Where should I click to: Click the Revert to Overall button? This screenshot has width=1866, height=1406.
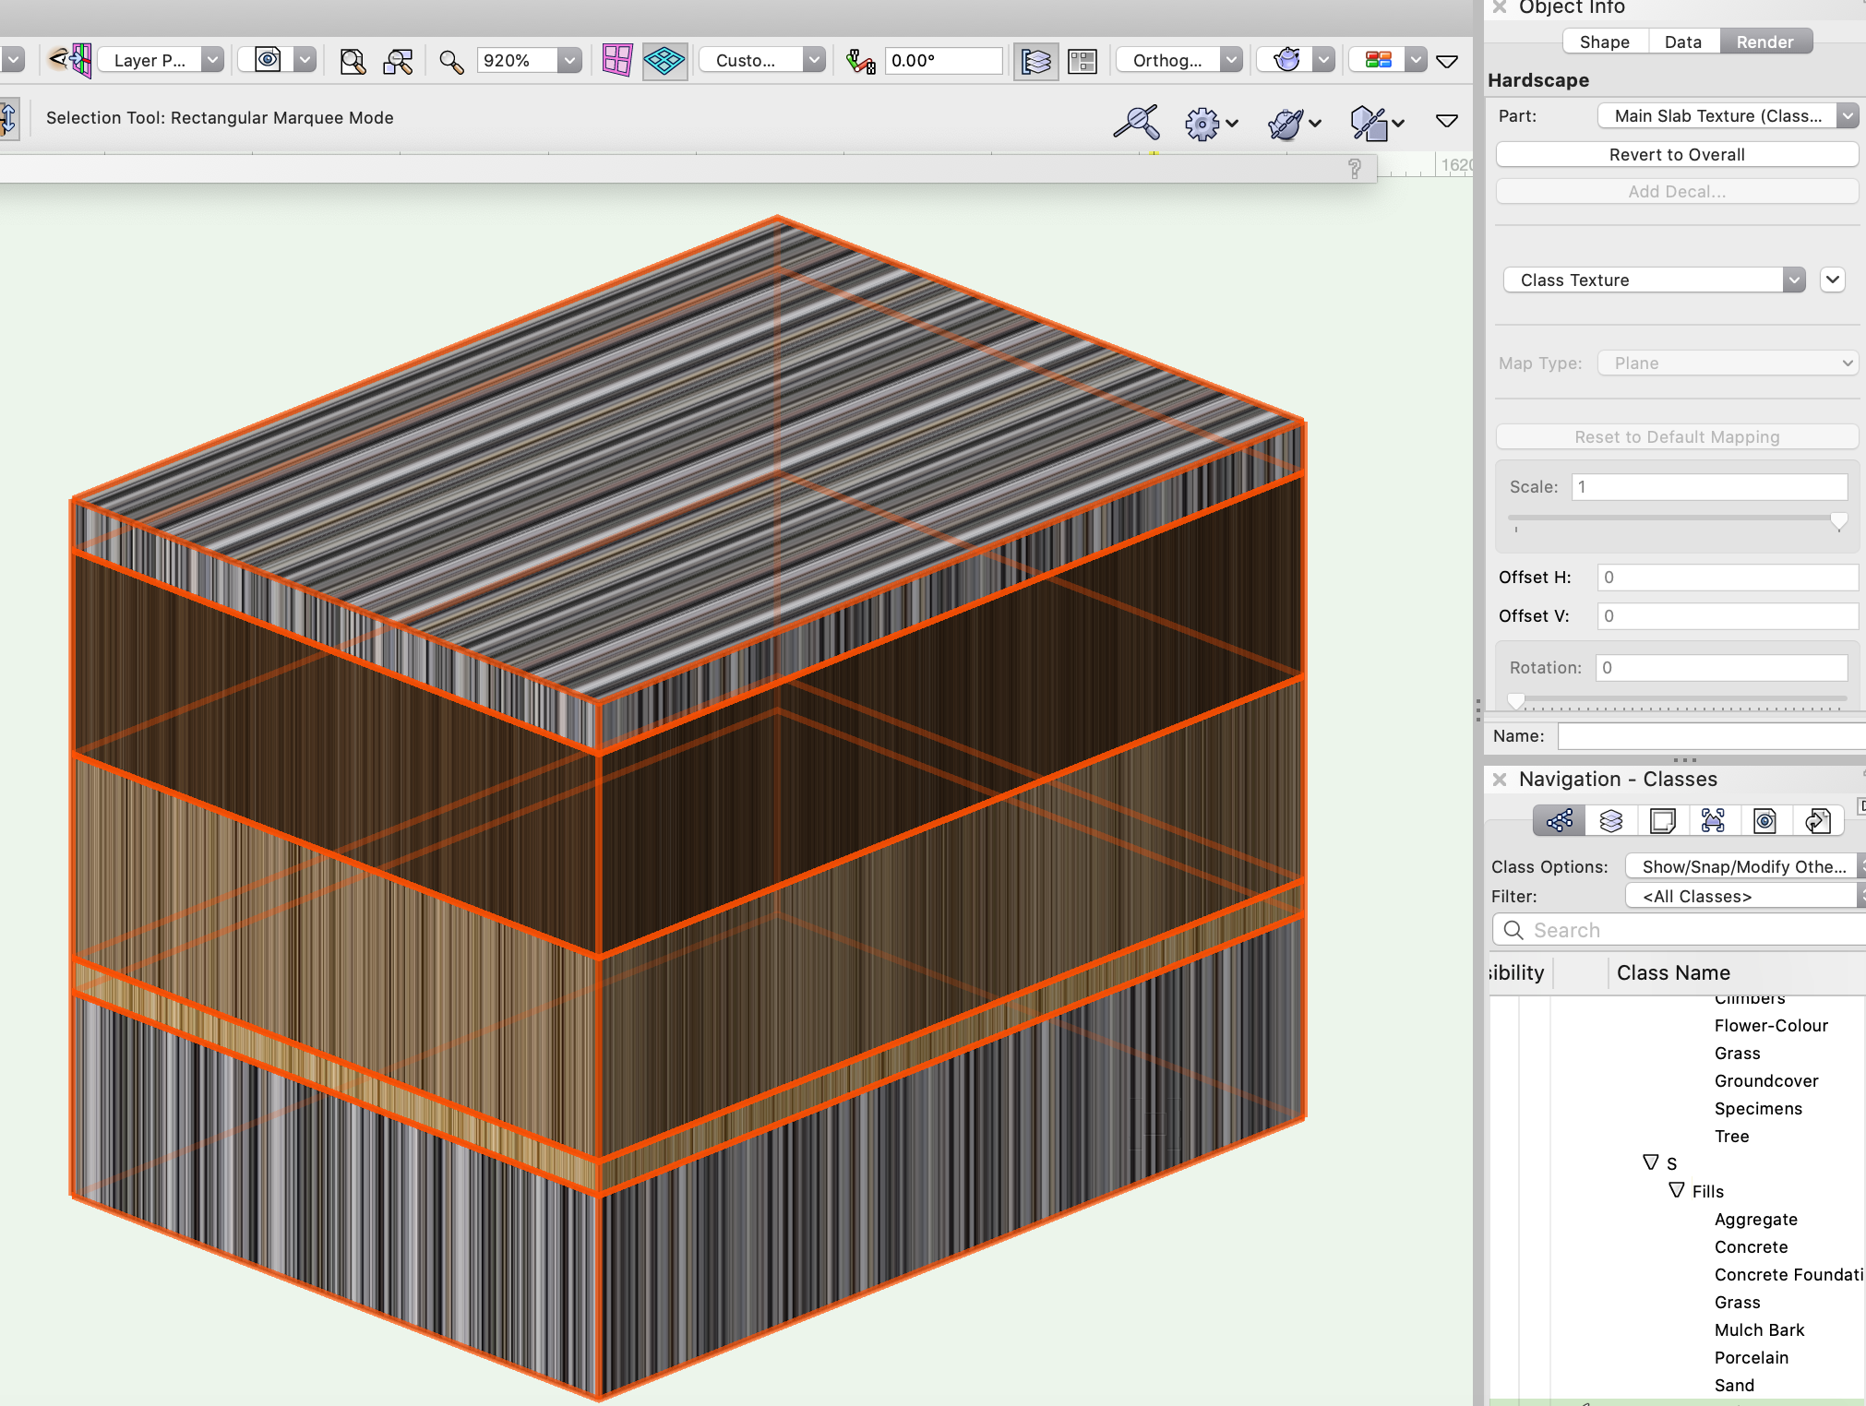coord(1676,154)
